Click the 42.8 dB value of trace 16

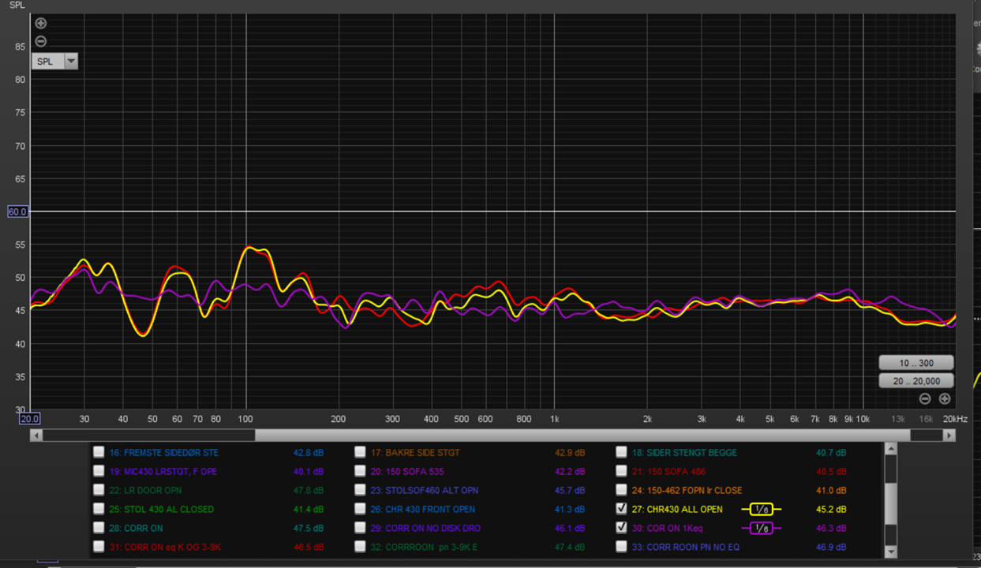coord(309,453)
